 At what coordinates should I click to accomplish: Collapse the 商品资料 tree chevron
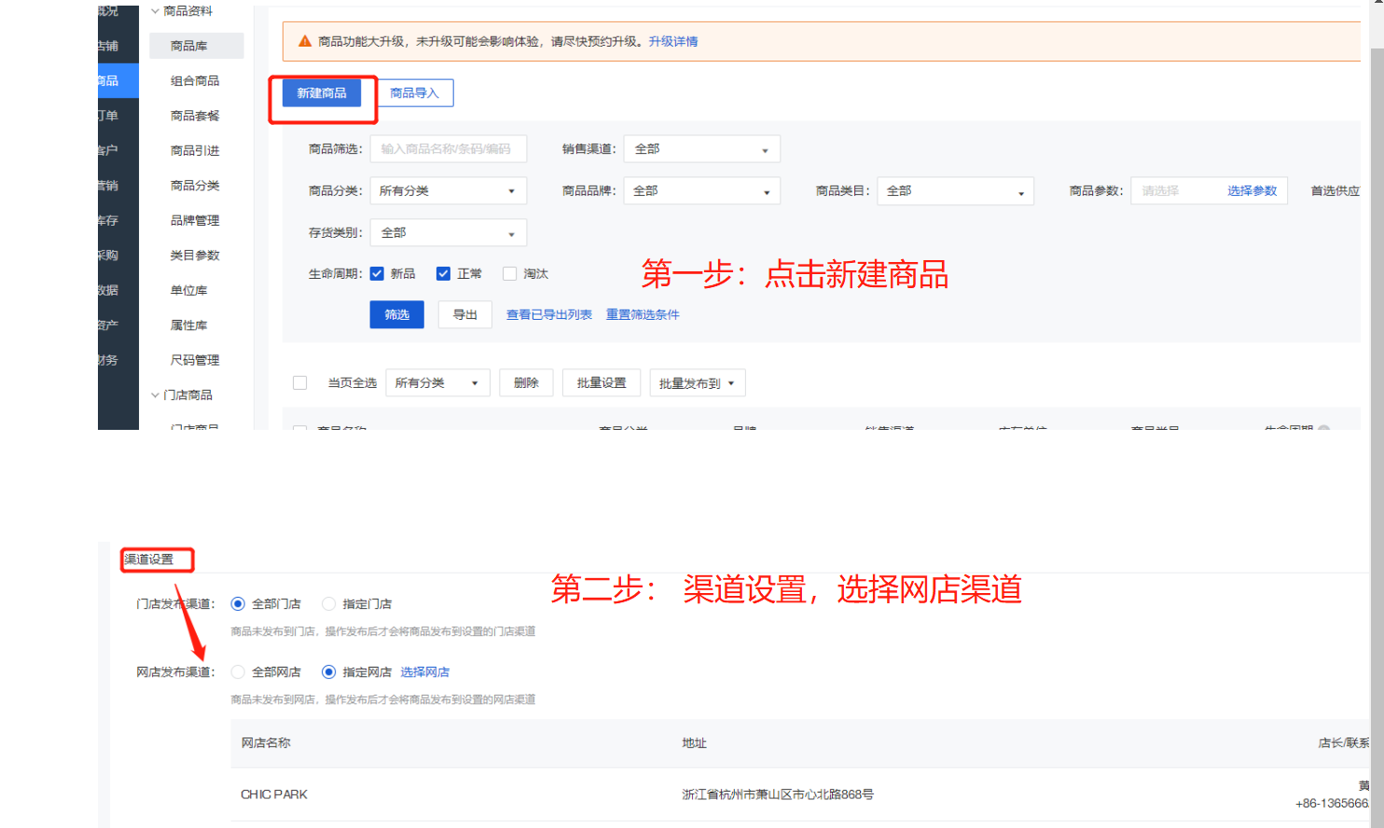click(155, 11)
